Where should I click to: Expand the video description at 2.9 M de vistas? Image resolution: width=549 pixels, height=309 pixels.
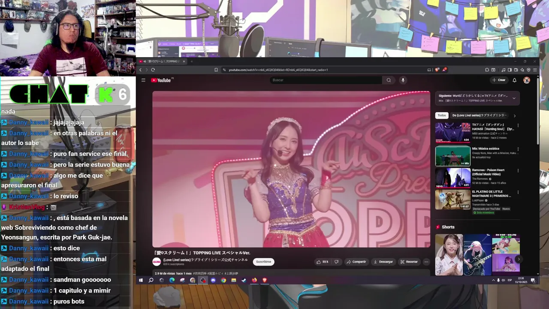coord(291,273)
